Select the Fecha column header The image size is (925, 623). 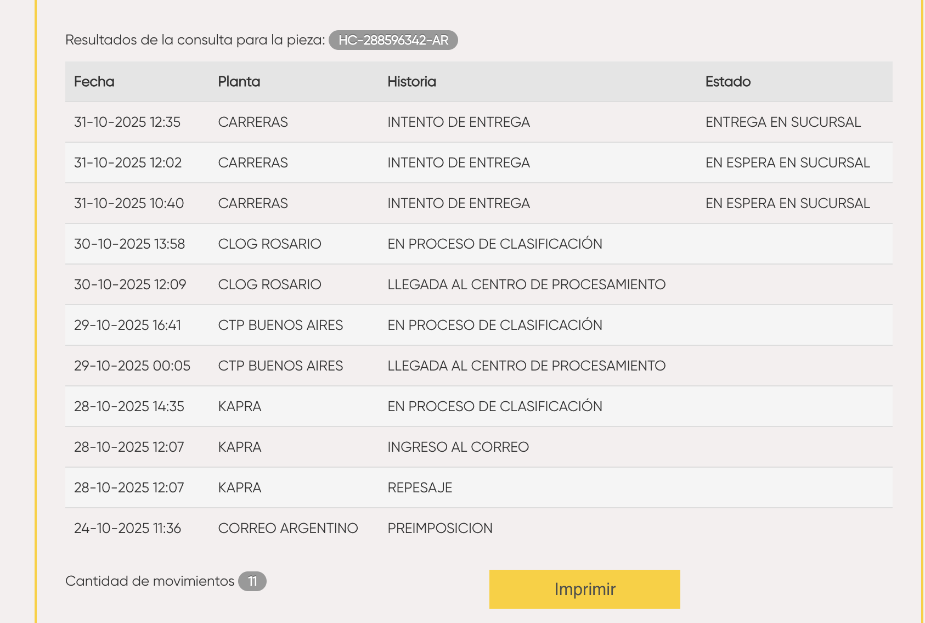point(94,82)
